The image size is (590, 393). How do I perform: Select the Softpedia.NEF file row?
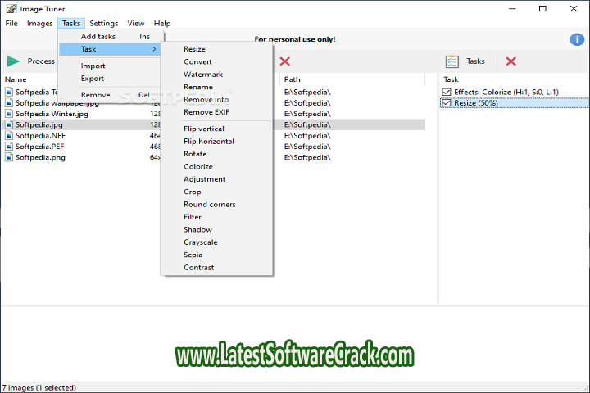214,135
